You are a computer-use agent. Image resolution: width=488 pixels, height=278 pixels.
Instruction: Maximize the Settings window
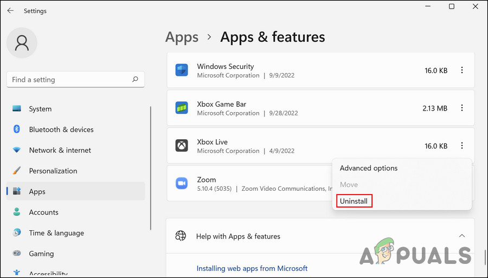[452, 7]
